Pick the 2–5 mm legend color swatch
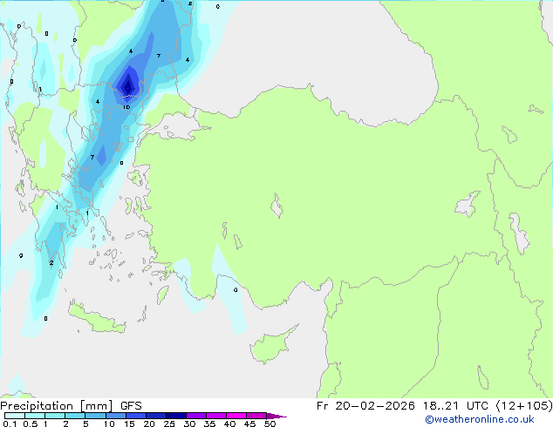This screenshot has height=427, width=553. (75, 416)
